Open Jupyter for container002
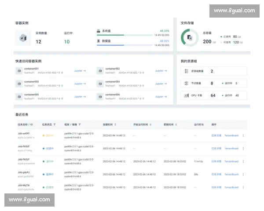The width and height of the screenshot is (264, 211). click(161, 71)
